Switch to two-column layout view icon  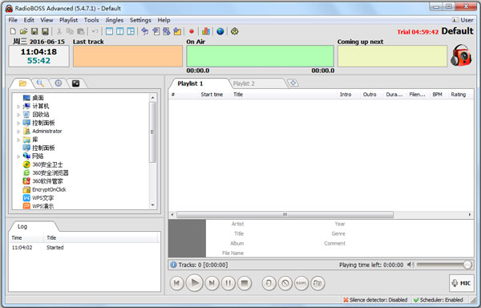pyautogui.click(x=120, y=31)
